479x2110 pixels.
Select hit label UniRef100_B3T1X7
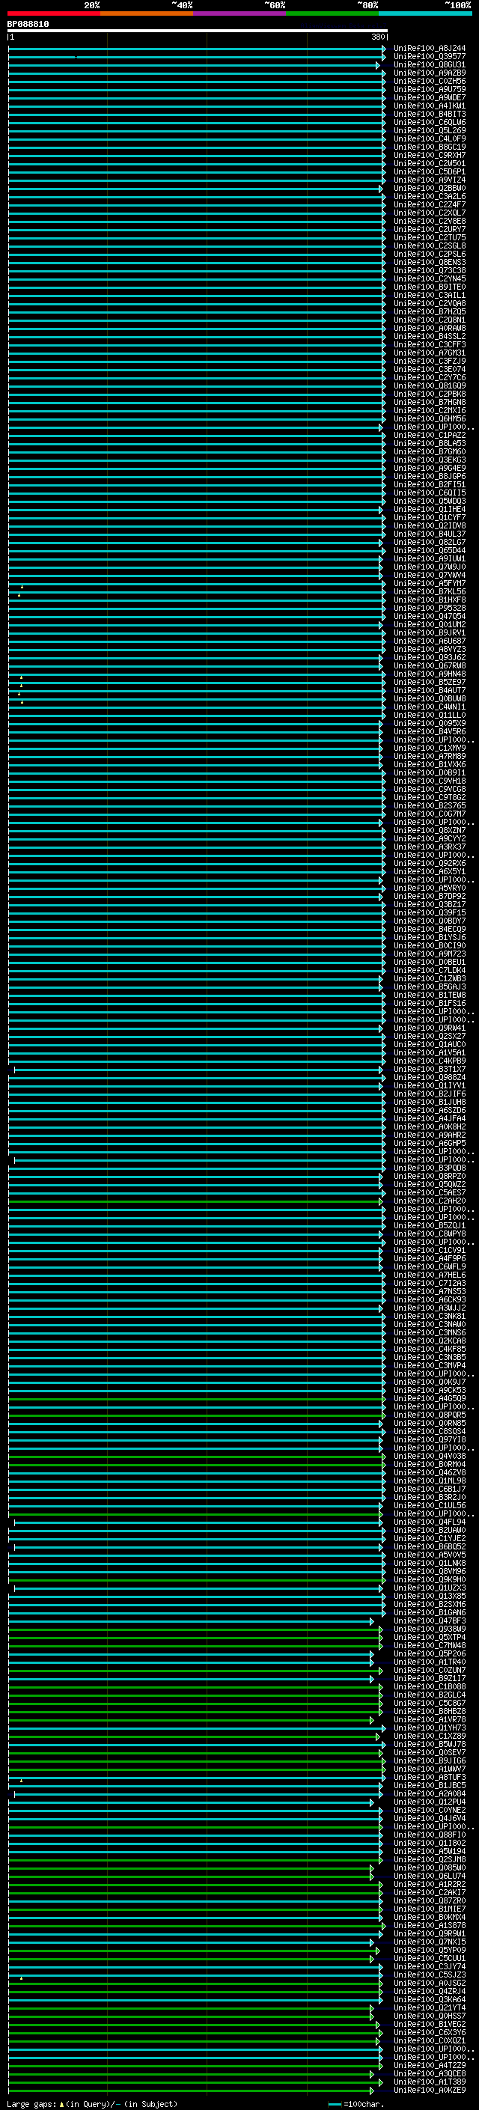point(430,1069)
